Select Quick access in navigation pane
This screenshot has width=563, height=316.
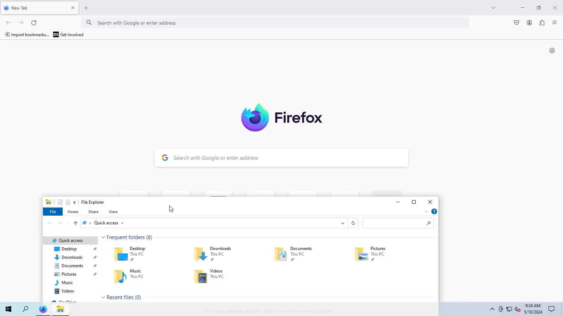pos(70,241)
